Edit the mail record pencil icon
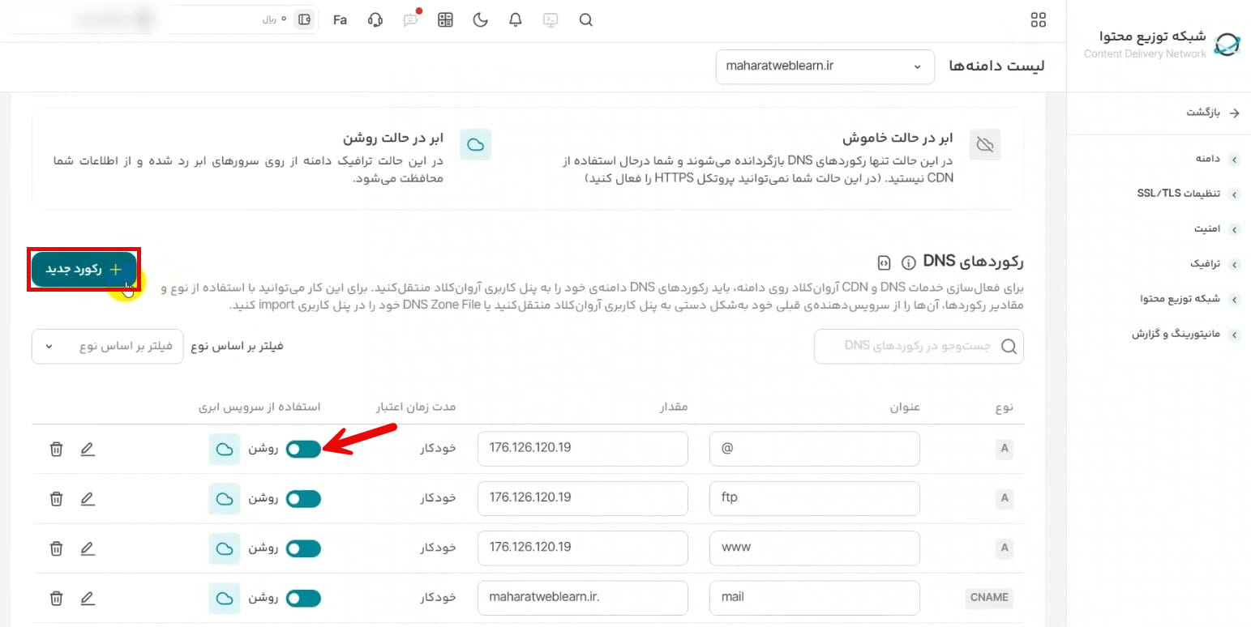1251x627 pixels. coord(88,599)
